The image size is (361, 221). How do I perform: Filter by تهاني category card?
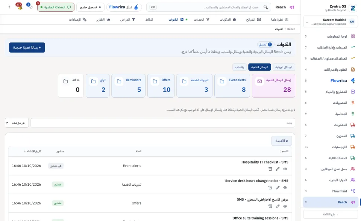pyautogui.click(x=98, y=86)
